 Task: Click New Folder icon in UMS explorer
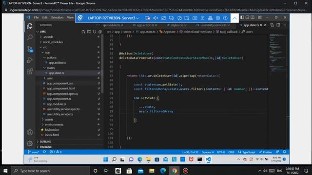[89, 32]
